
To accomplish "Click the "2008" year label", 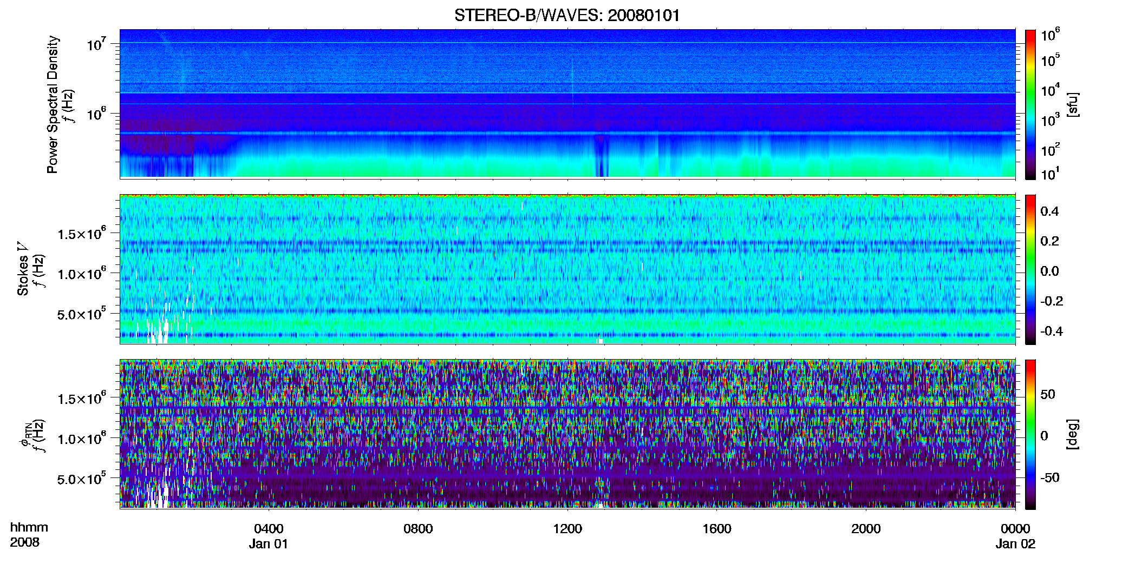I will [24, 542].
